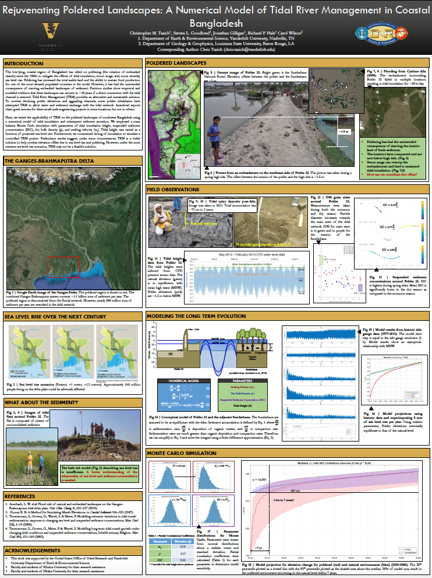432x578 pixels.
Task: Select the Fig 6 embankment picture caption
Action: point(278,175)
